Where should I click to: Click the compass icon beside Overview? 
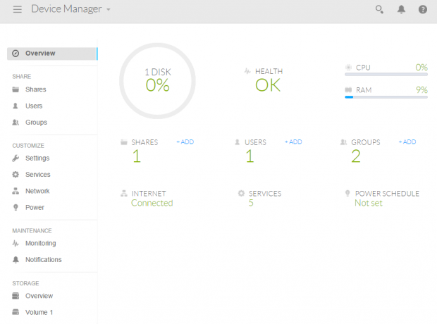(x=16, y=54)
